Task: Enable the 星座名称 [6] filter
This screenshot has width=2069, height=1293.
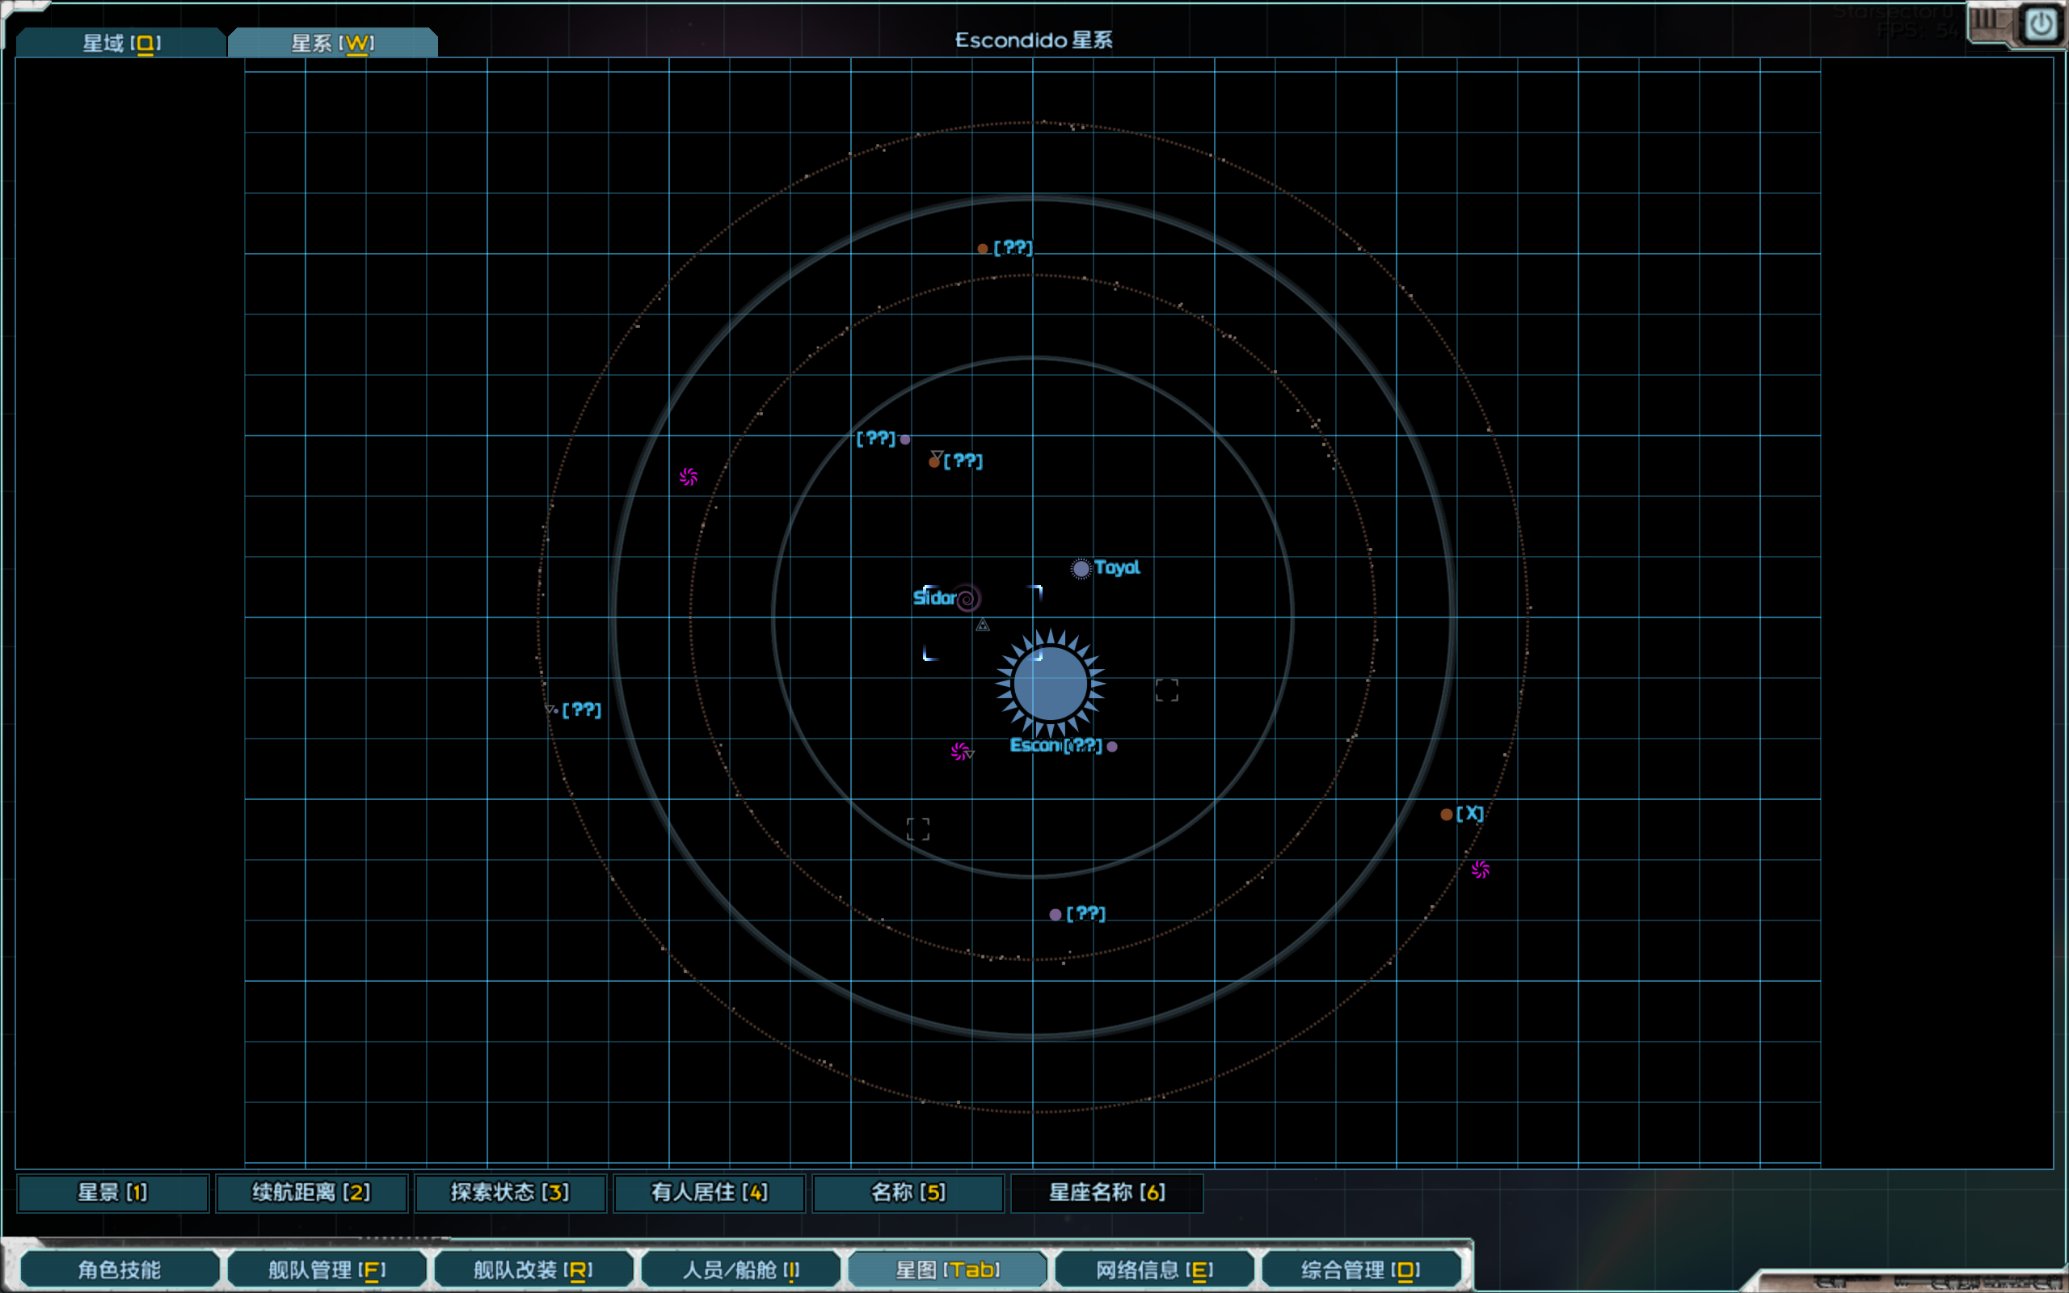Action: [x=1107, y=1193]
